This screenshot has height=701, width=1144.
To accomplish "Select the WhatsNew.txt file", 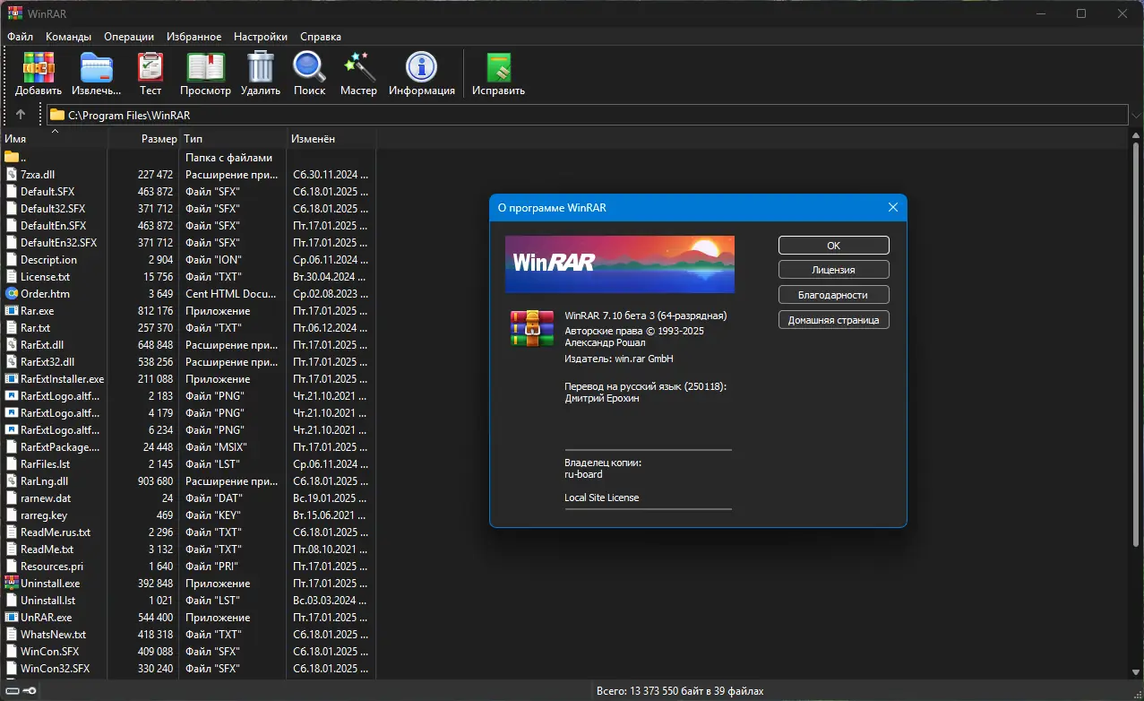I will click(x=53, y=634).
